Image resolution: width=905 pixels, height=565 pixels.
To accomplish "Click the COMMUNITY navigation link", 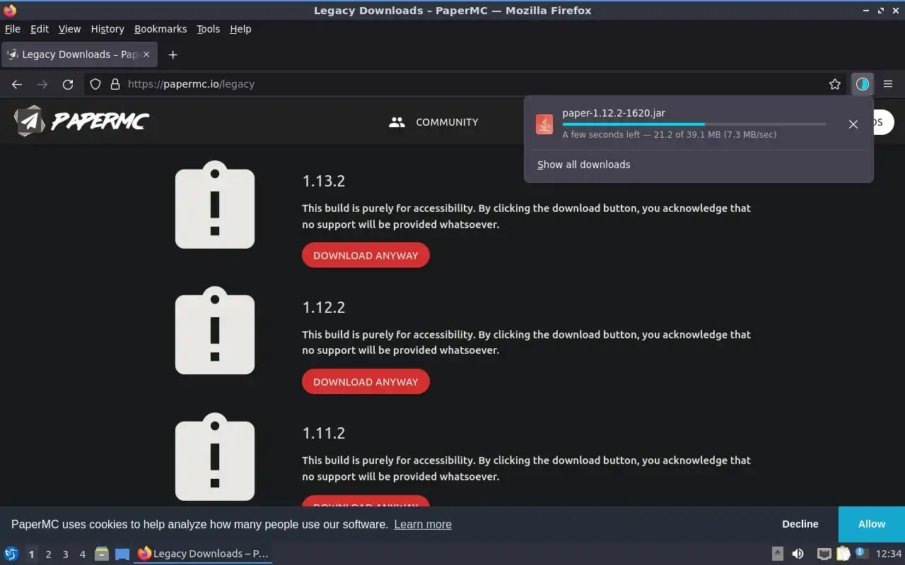I will coord(447,122).
